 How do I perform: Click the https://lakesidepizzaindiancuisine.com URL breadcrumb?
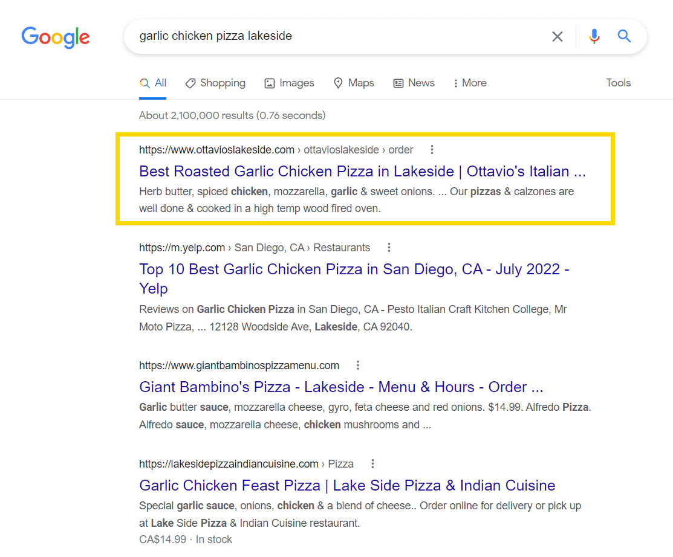point(246,463)
